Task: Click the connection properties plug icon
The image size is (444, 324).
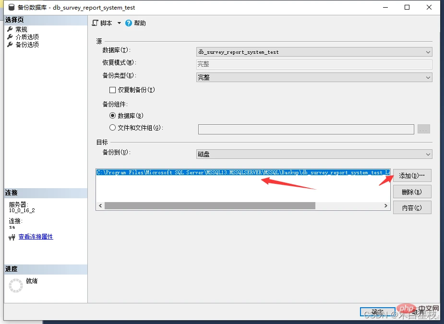Action: [x=12, y=237]
